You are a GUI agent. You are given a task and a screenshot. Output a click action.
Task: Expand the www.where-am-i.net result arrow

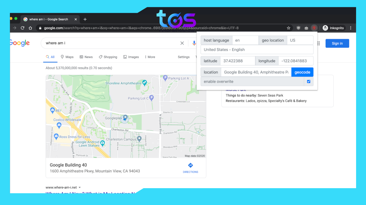pyautogui.click(x=80, y=187)
